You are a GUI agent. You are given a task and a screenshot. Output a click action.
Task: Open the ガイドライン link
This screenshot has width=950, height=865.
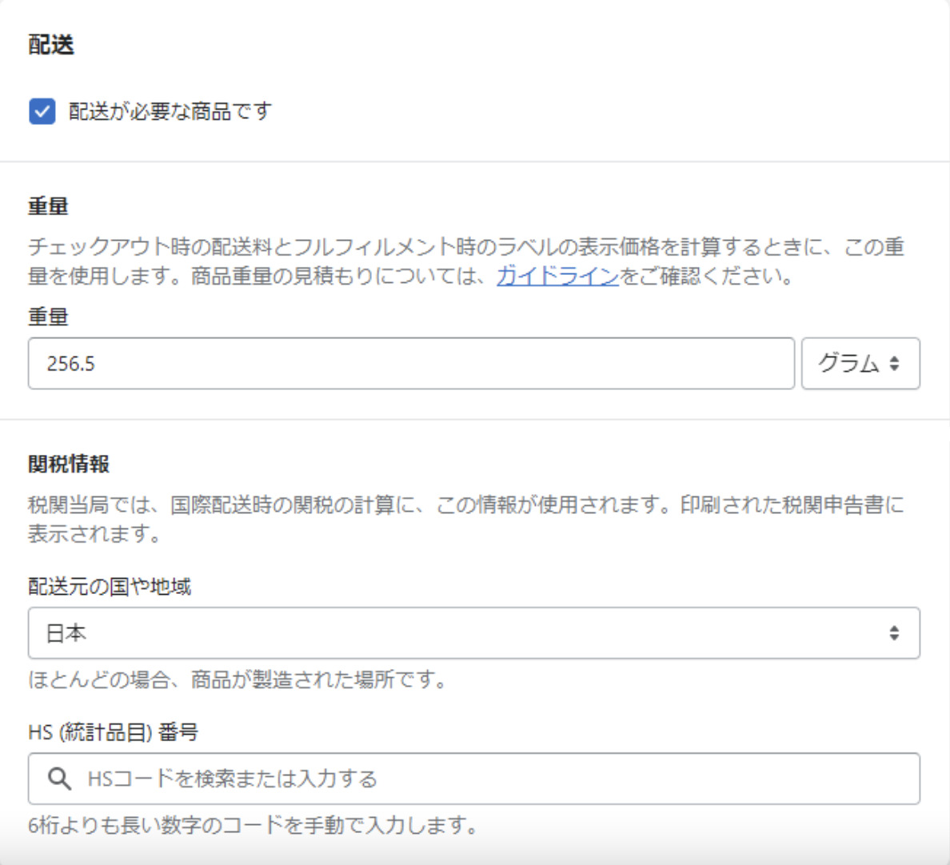click(x=557, y=276)
